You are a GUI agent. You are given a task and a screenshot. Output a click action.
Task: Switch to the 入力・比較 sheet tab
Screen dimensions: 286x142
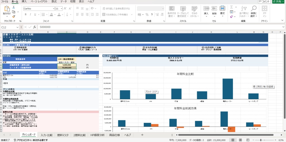tap(47, 135)
